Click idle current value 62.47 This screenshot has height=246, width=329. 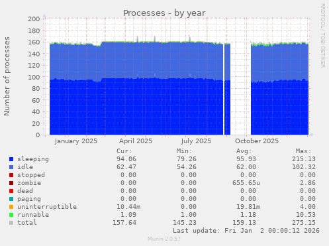click(x=126, y=167)
